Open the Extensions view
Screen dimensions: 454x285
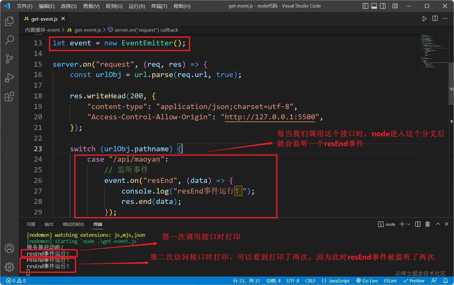tap(9, 96)
